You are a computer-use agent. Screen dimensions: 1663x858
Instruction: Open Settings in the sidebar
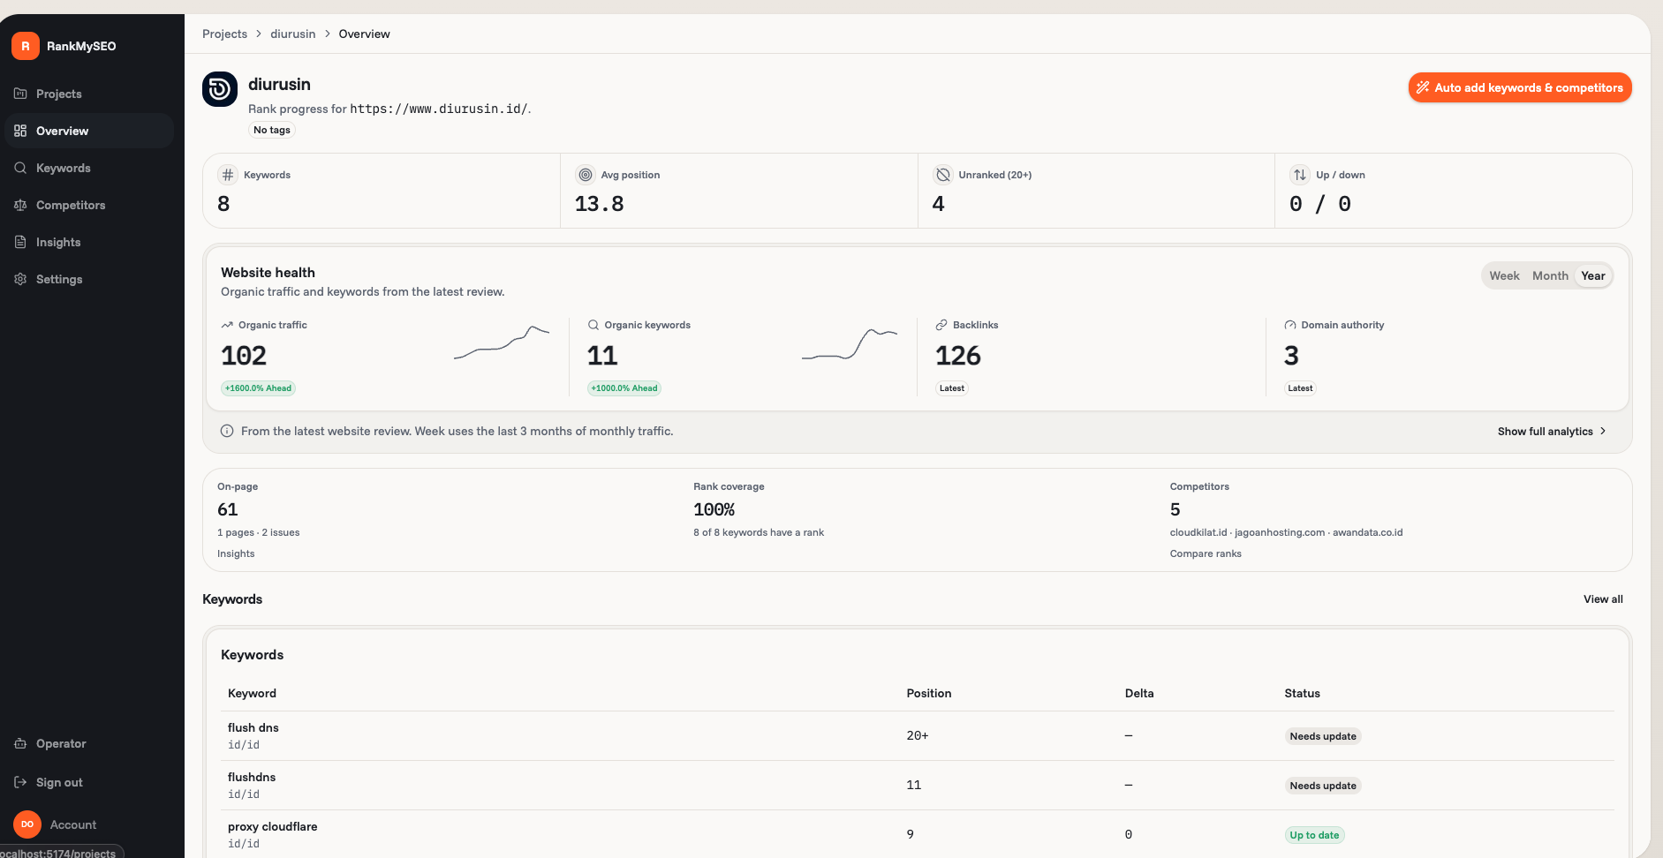(88, 279)
